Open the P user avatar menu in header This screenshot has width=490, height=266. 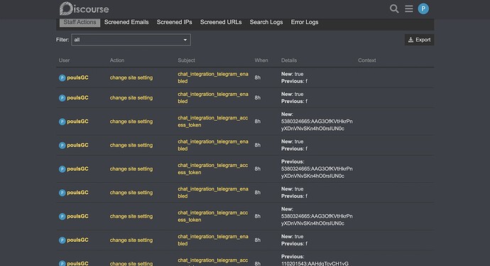pyautogui.click(x=423, y=9)
